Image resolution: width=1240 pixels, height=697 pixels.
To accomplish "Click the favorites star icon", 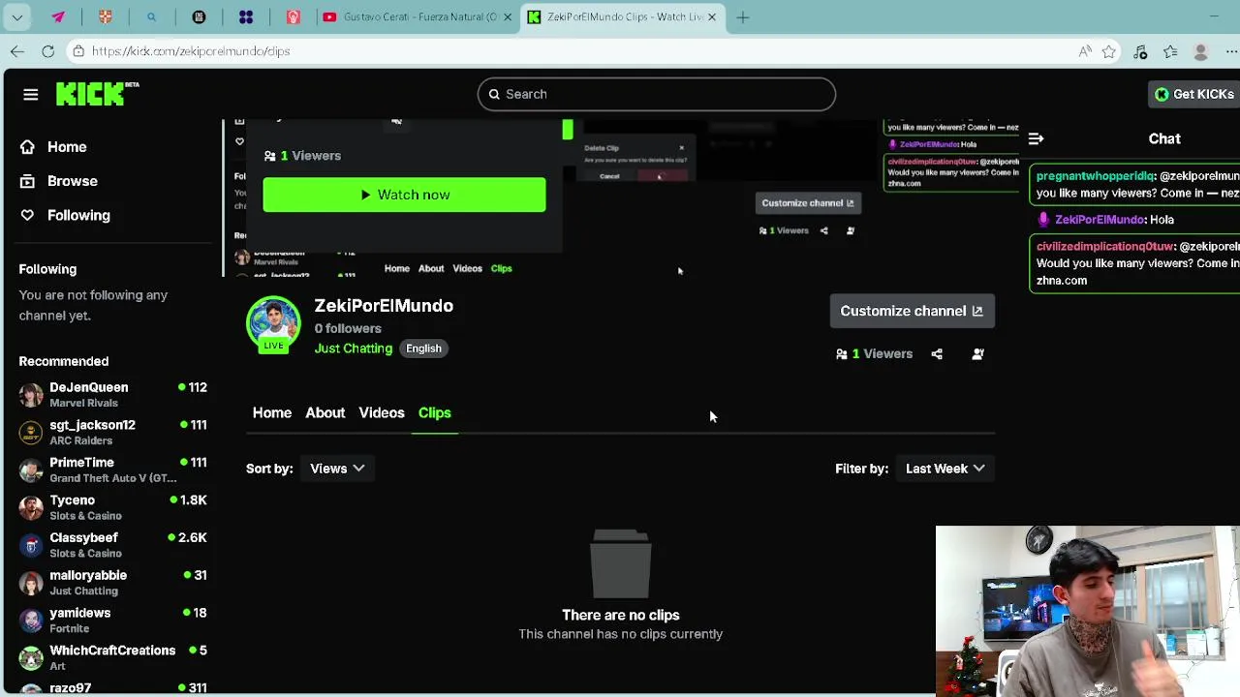I will (1109, 51).
